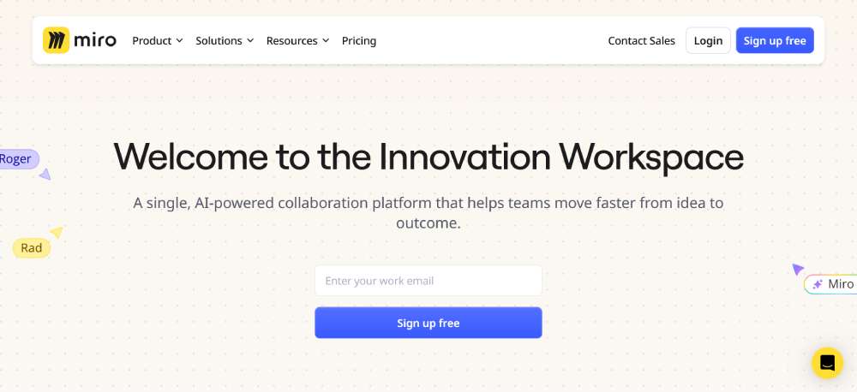The image size is (857, 392).
Task: Click the miro wordmark text
Action: (x=95, y=40)
